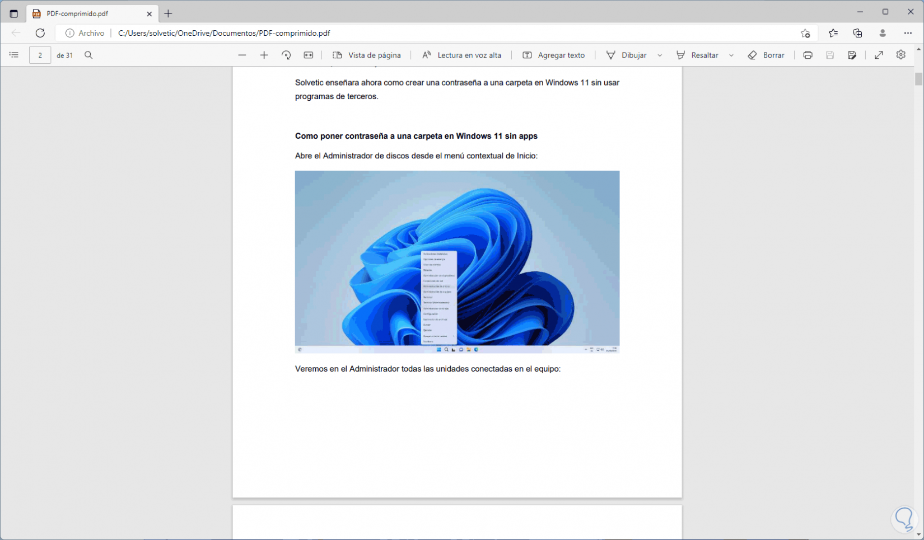Viewport: 924px width, 540px height.
Task: Click the Windows 11 wallpaper image in the PDF
Action: click(457, 262)
